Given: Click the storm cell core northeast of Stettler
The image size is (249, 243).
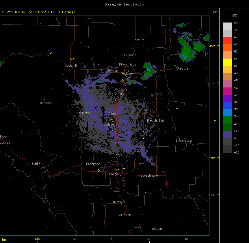Looking at the screenshot, I should (x=184, y=56).
